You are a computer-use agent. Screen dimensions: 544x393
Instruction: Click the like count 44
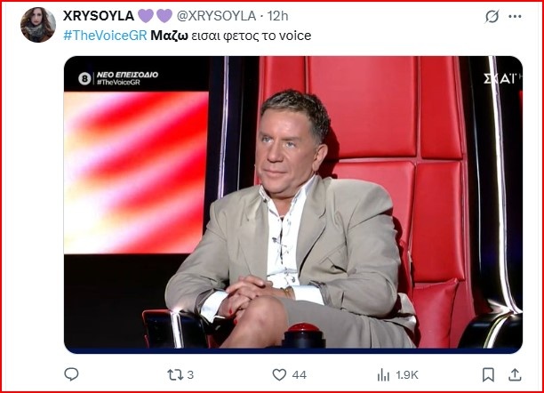299,375
